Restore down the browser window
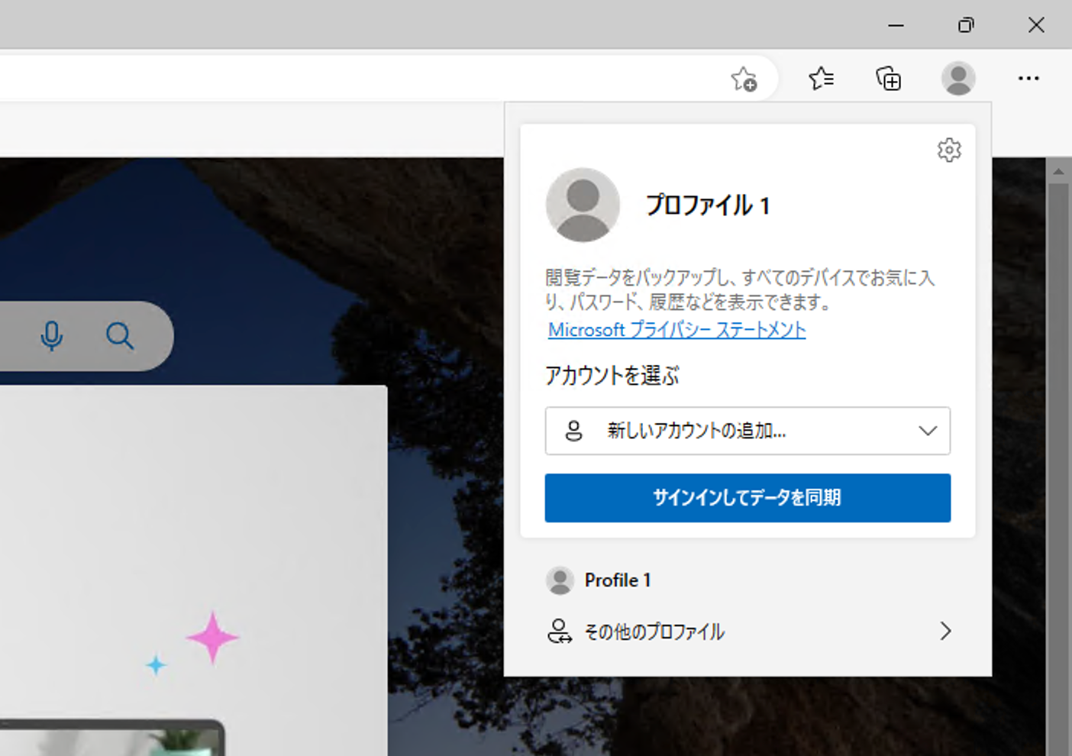 coord(966,25)
